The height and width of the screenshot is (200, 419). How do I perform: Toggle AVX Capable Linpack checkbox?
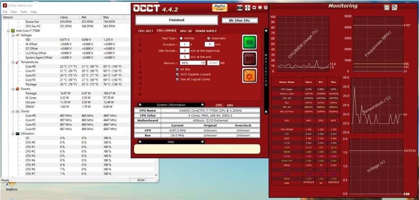coord(178,74)
